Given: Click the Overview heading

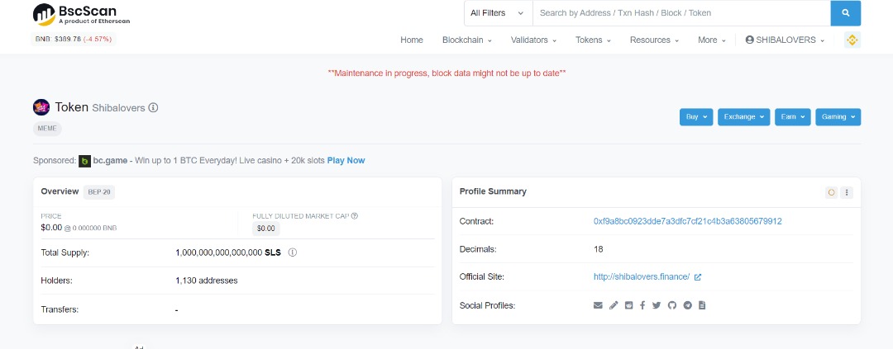Looking at the screenshot, I should coord(60,191).
